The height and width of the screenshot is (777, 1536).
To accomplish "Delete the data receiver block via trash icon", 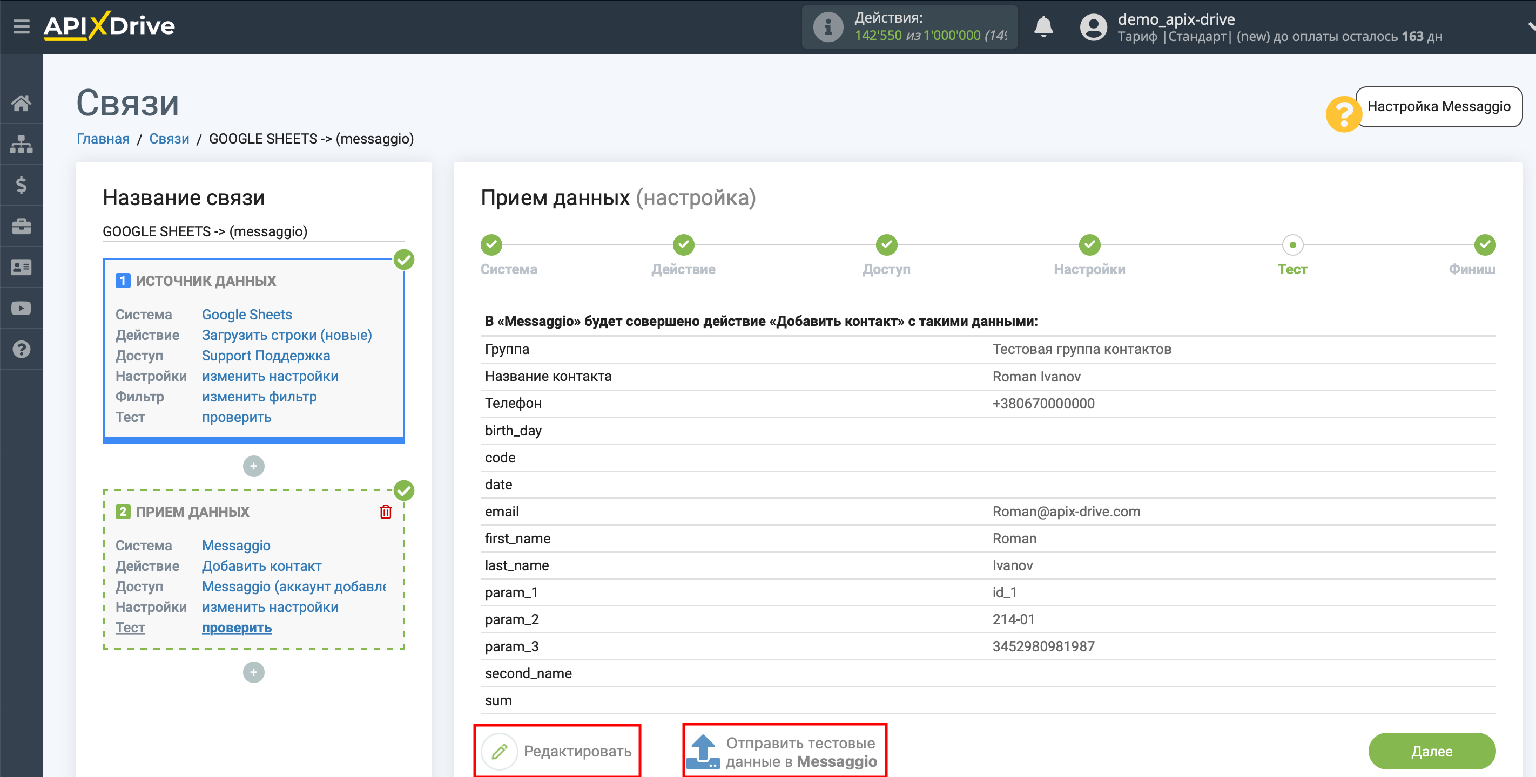I will pos(386,512).
